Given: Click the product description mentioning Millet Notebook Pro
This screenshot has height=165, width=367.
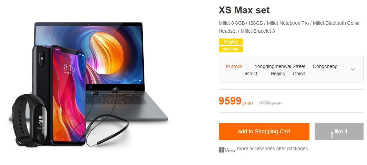Looking at the screenshot, I should [x=289, y=27].
